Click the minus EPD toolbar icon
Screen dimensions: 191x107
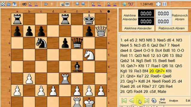pos(115,4)
